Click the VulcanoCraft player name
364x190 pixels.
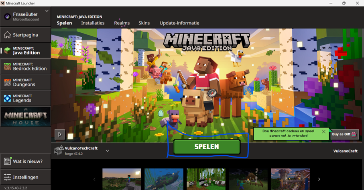click(x=346, y=151)
